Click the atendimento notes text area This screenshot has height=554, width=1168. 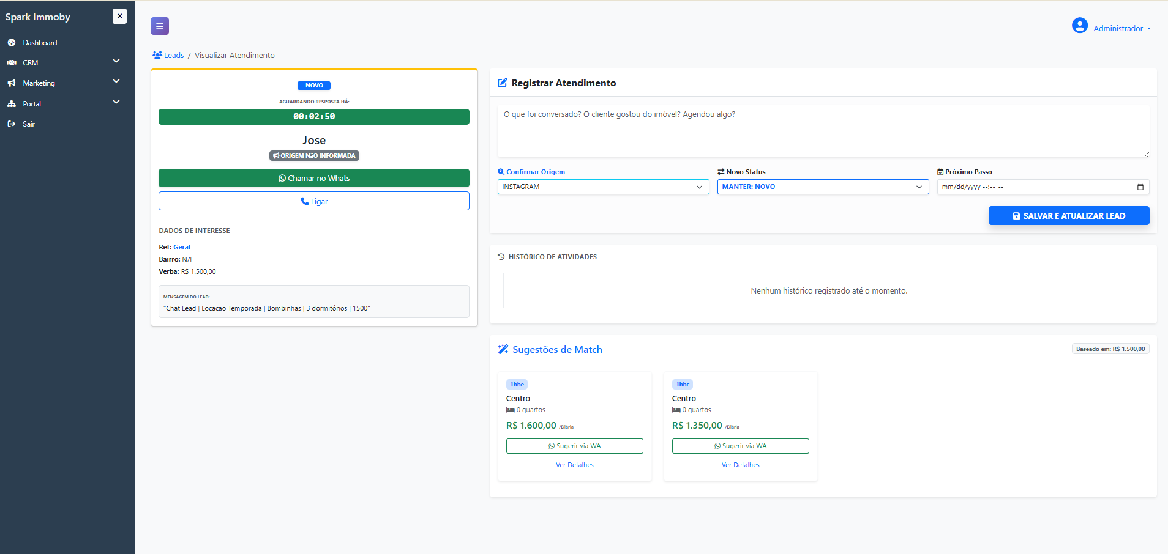(x=823, y=131)
